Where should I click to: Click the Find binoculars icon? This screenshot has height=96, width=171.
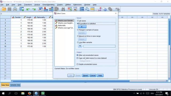[63, 9]
